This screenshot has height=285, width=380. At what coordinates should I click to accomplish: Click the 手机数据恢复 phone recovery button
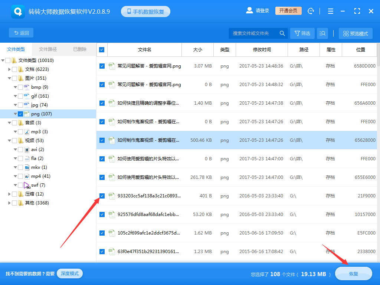pyautogui.click(x=145, y=12)
